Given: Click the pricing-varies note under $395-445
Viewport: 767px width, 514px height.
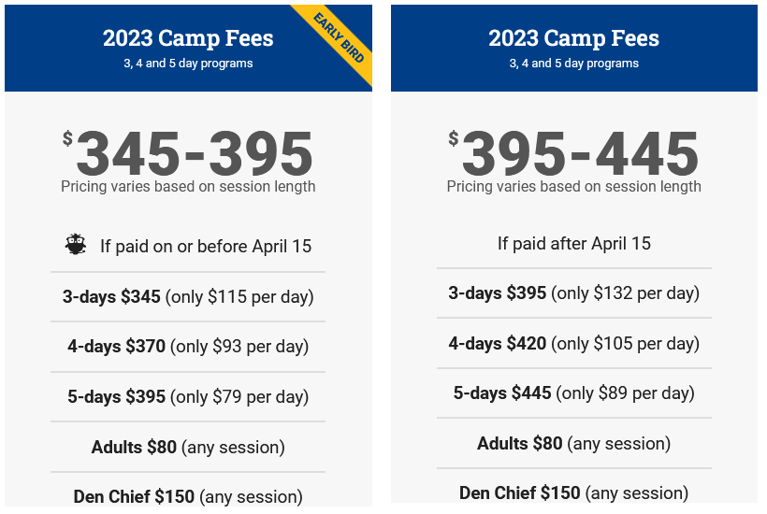Looking at the screenshot, I should (x=573, y=187).
